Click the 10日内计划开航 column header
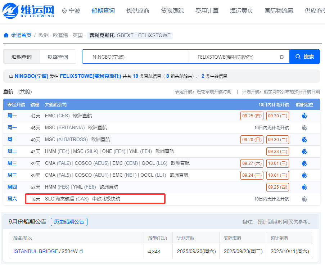The height and width of the screenshot is (266, 325). [x=274, y=104]
